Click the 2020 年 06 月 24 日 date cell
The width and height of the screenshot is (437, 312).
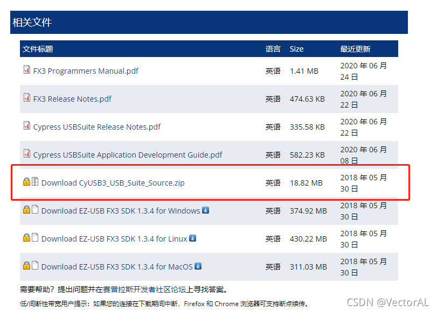coord(363,71)
